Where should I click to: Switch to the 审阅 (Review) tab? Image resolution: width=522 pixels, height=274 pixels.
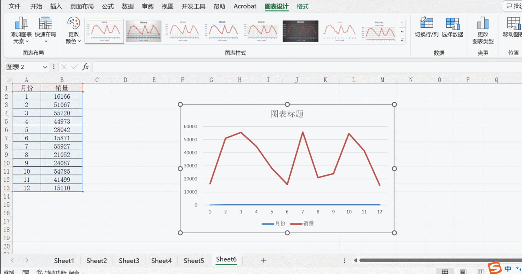click(x=148, y=7)
